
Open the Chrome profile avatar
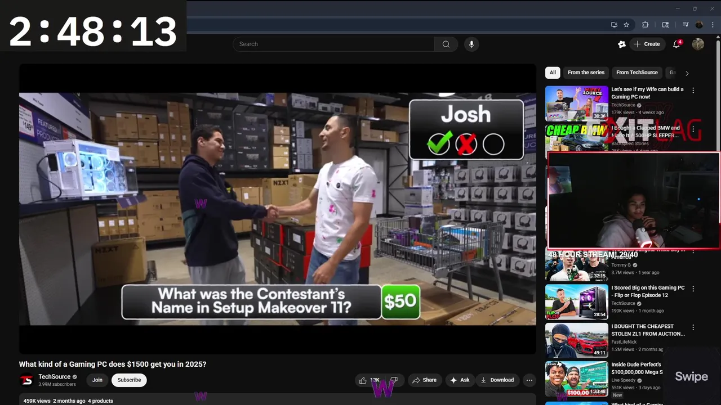(699, 25)
